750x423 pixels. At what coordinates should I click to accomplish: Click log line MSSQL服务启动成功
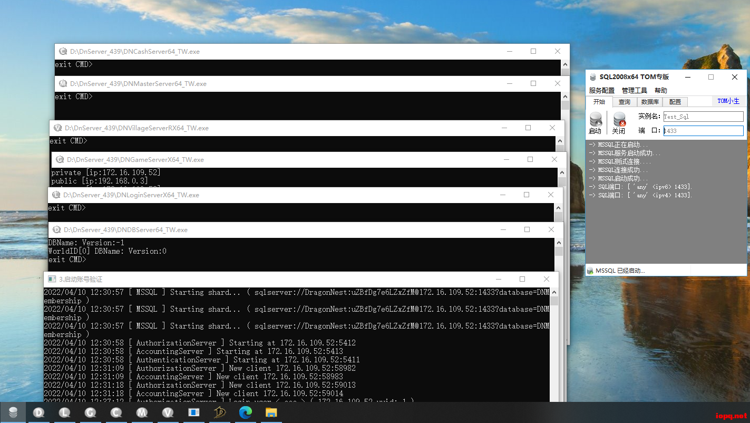click(625, 153)
